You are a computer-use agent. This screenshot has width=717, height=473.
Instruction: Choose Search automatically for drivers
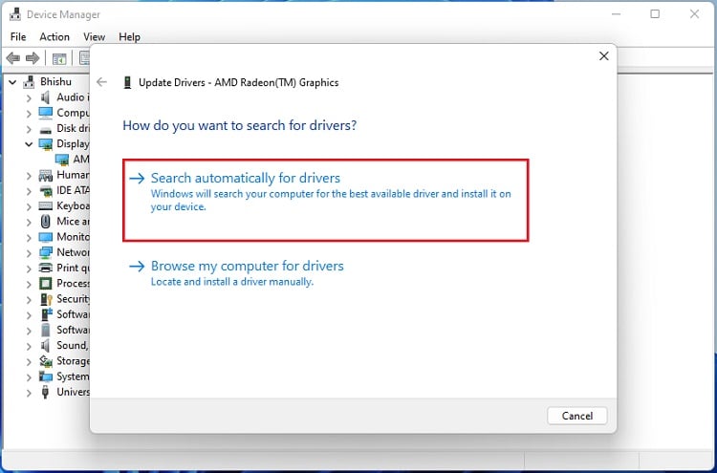[245, 179]
